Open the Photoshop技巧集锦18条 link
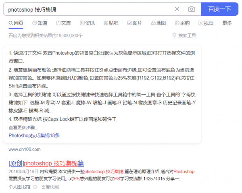The height and width of the screenshot is (193, 242). 34,135
